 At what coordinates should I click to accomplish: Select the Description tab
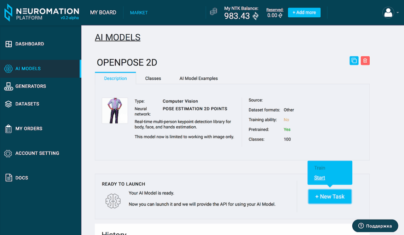[115, 78]
